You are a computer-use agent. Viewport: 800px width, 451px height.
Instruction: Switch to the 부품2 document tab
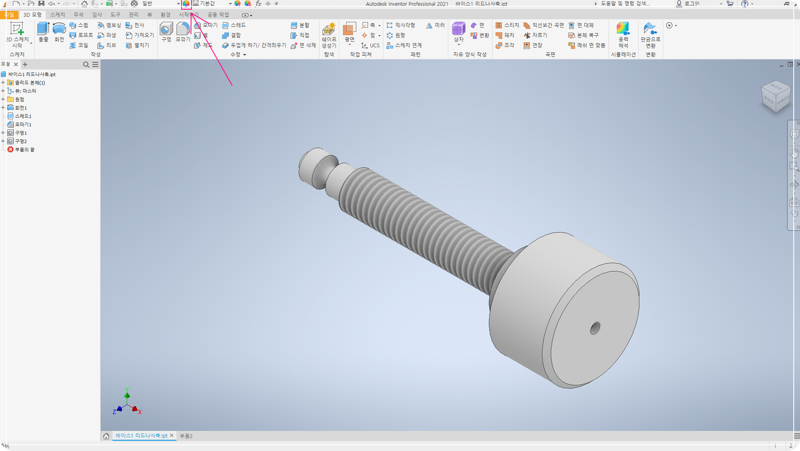186,436
